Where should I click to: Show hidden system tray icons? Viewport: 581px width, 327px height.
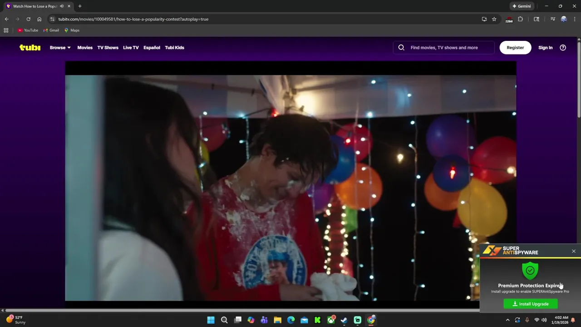pos(507,320)
